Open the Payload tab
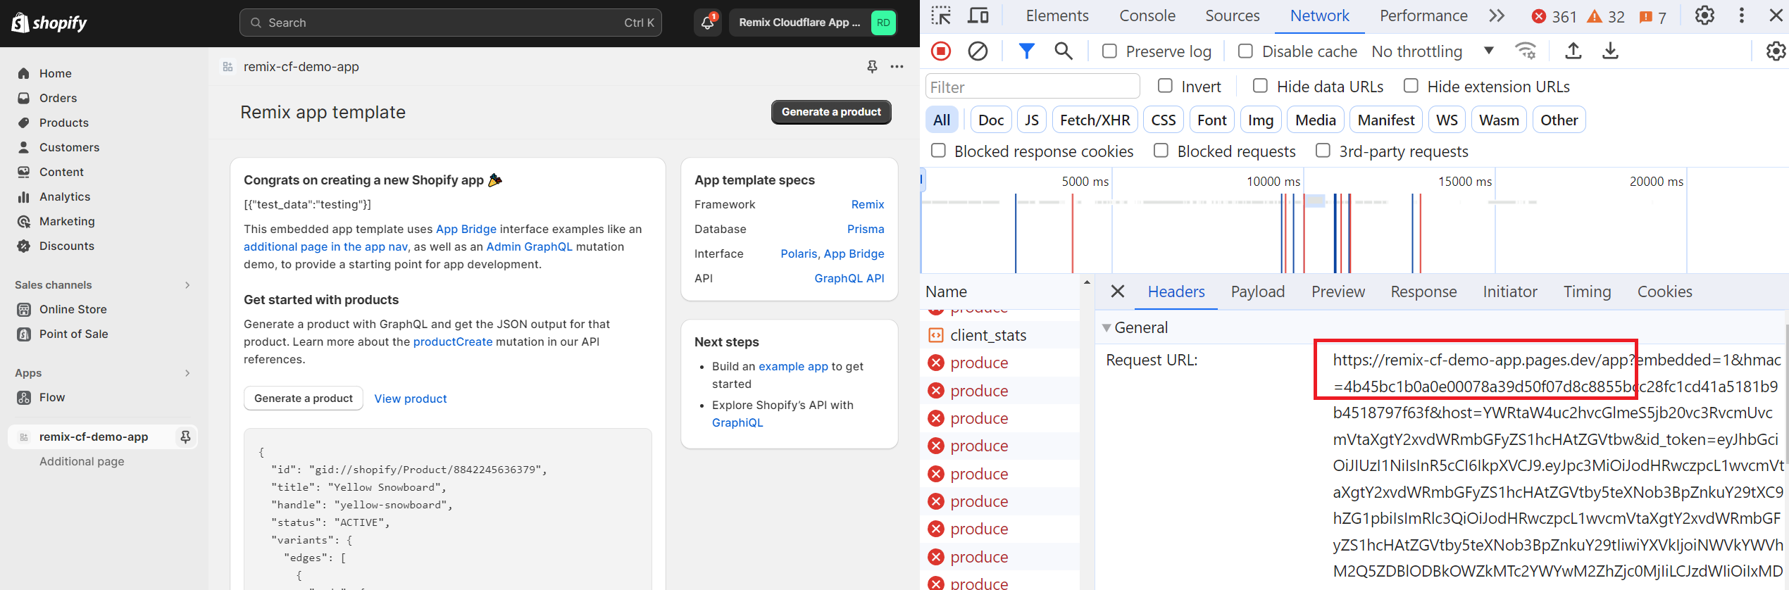 1258,291
